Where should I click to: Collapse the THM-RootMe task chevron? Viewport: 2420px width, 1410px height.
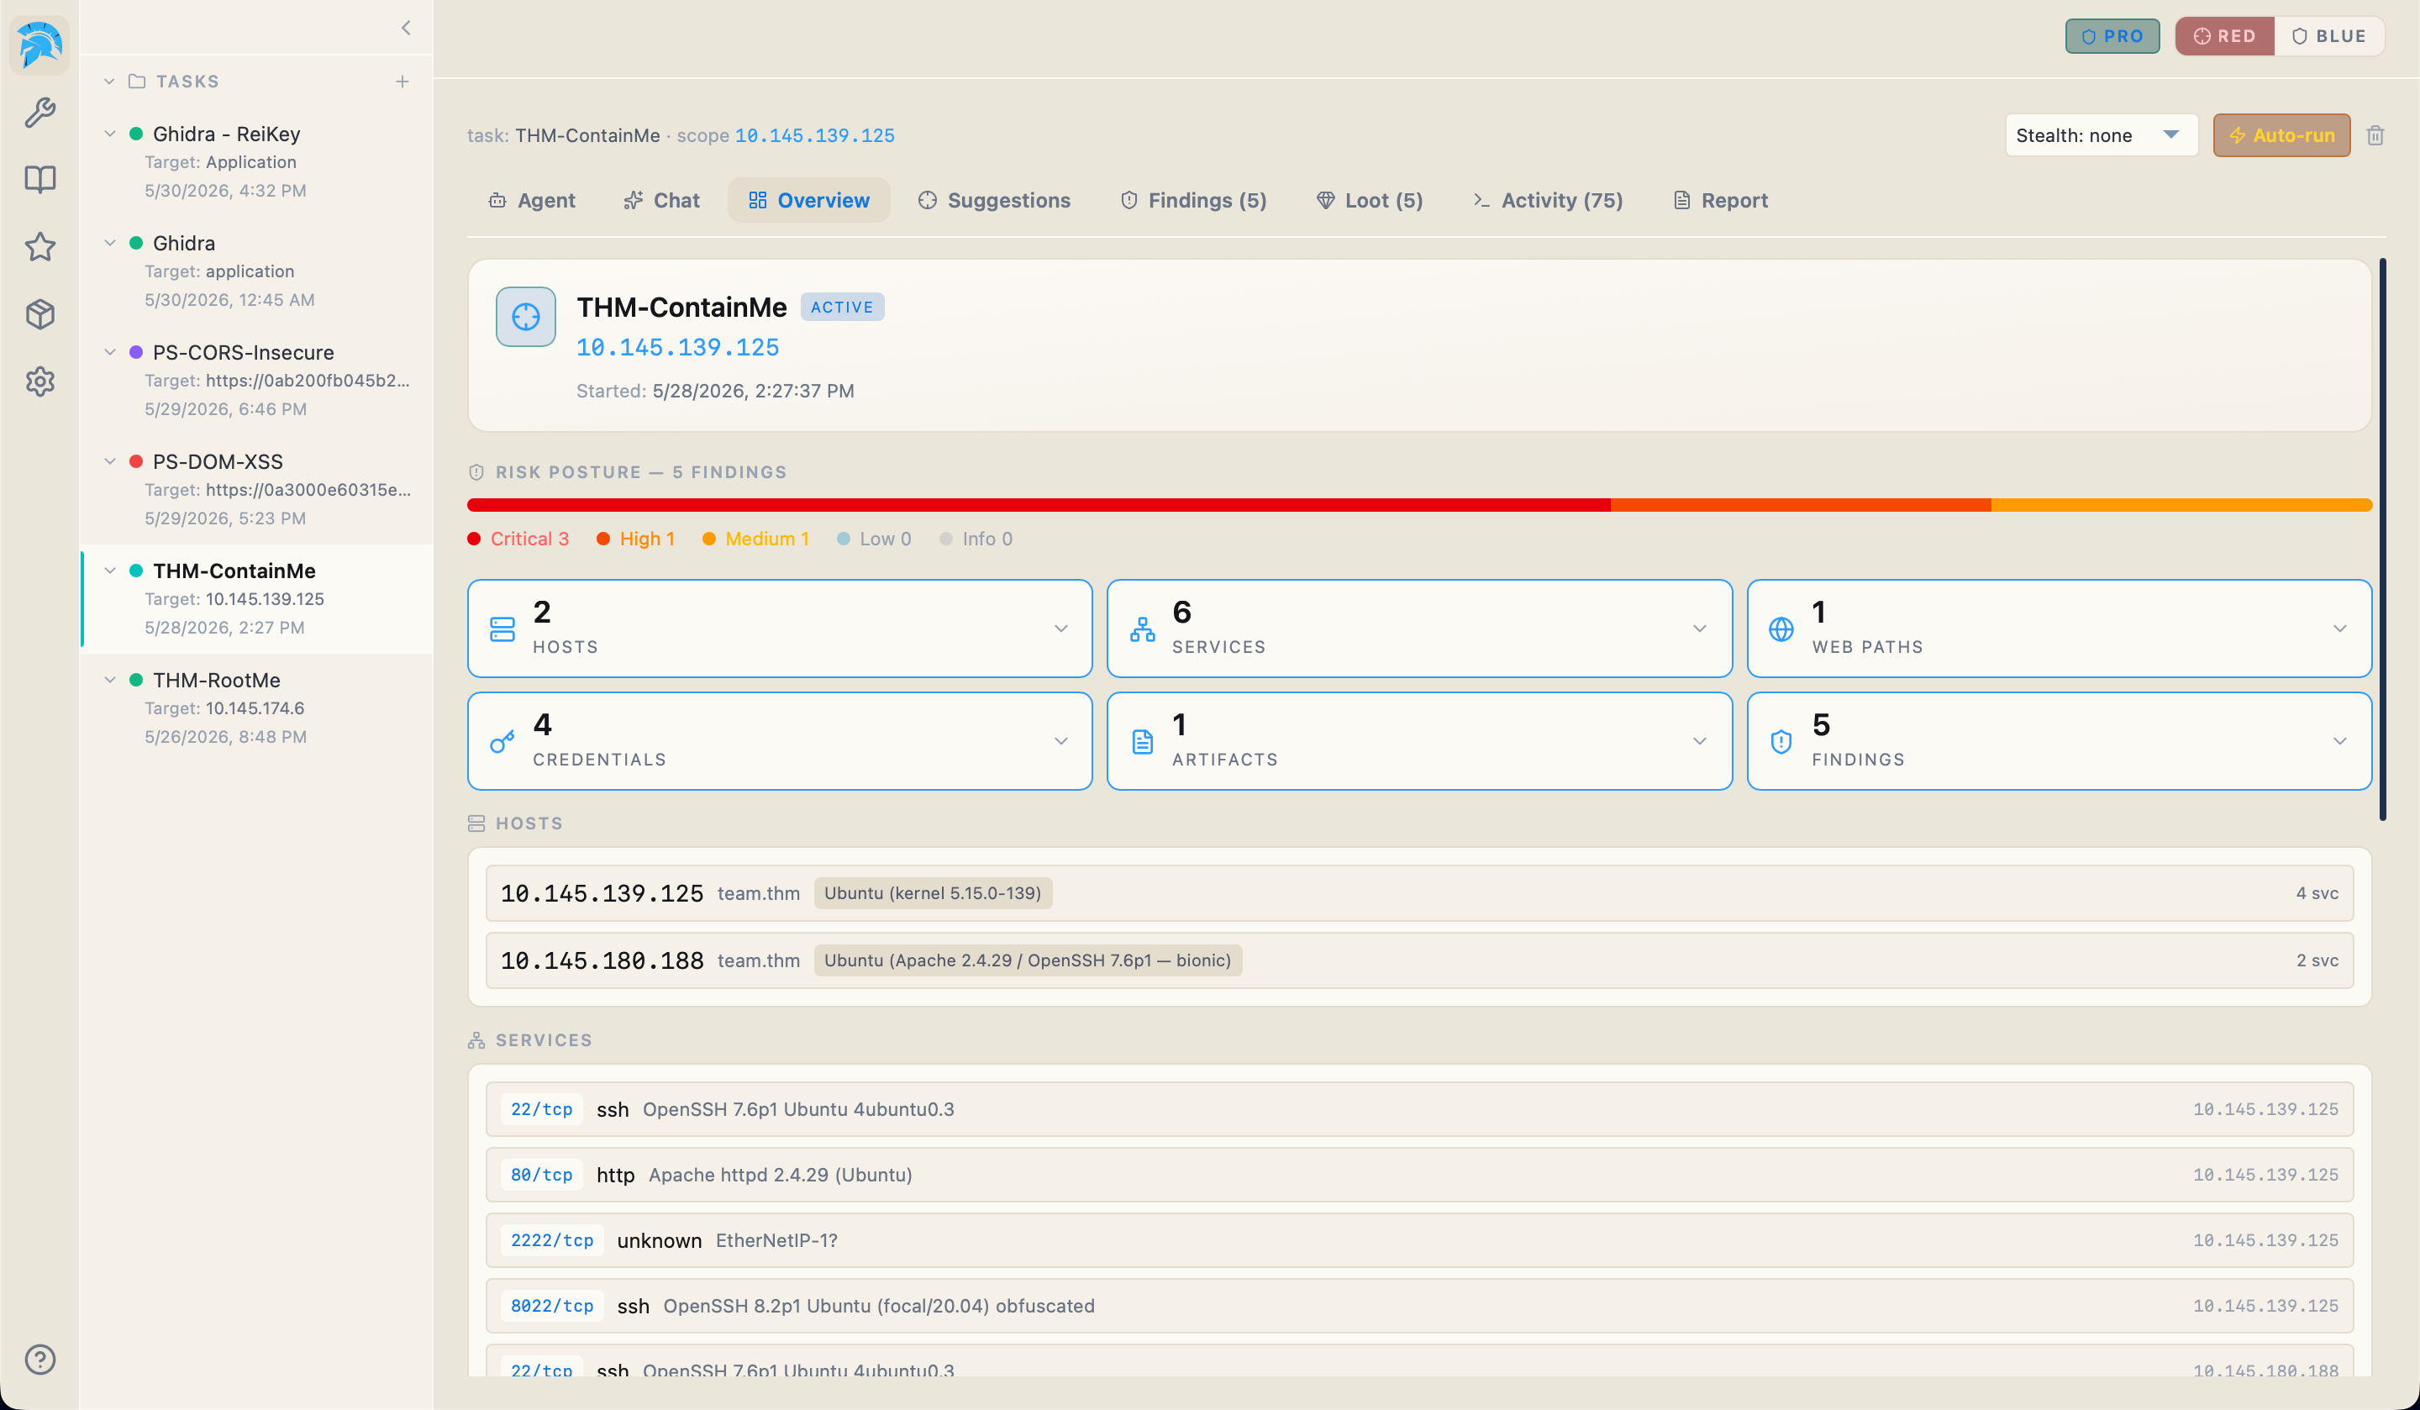point(109,680)
